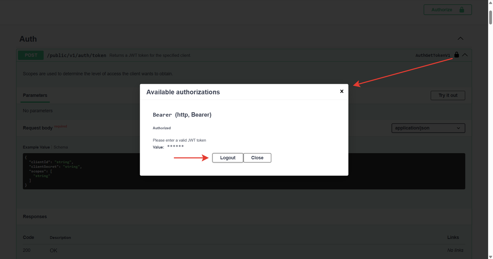Click the Logout button in the dialog
The width and height of the screenshot is (493, 259).
coord(227,158)
